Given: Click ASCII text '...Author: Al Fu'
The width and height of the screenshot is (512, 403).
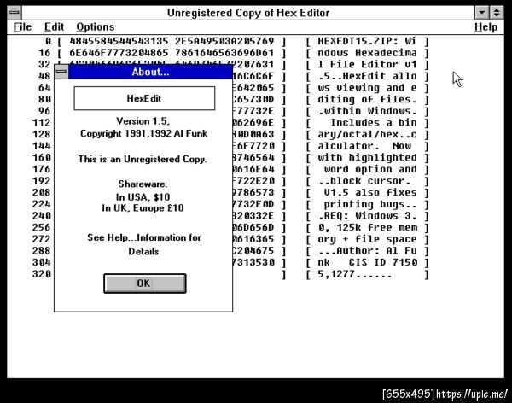Looking at the screenshot, I should (x=367, y=251).
